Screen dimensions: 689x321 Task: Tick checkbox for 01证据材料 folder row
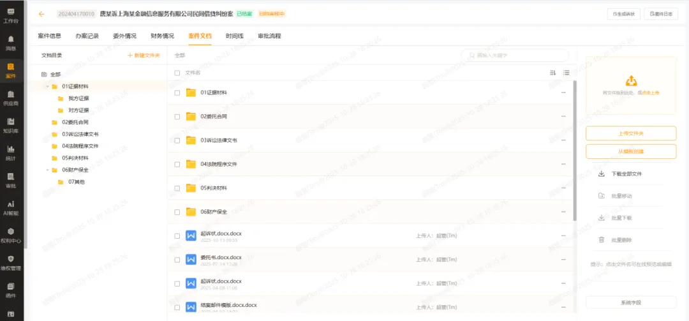(x=177, y=93)
